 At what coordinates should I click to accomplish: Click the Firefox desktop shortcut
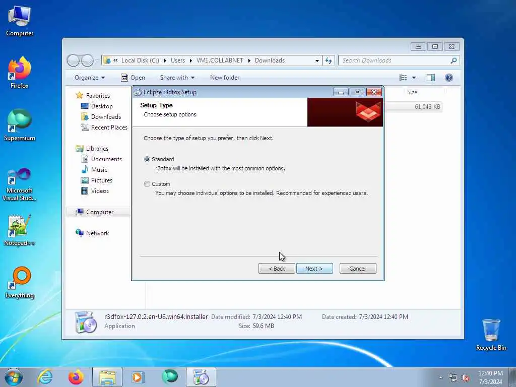coord(20,73)
